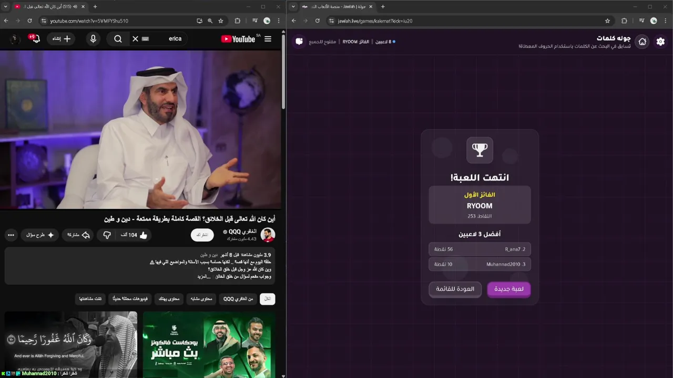Screen dimensions: 673x378
Task: Open the more actions three-dots under video
Action: coord(11,235)
